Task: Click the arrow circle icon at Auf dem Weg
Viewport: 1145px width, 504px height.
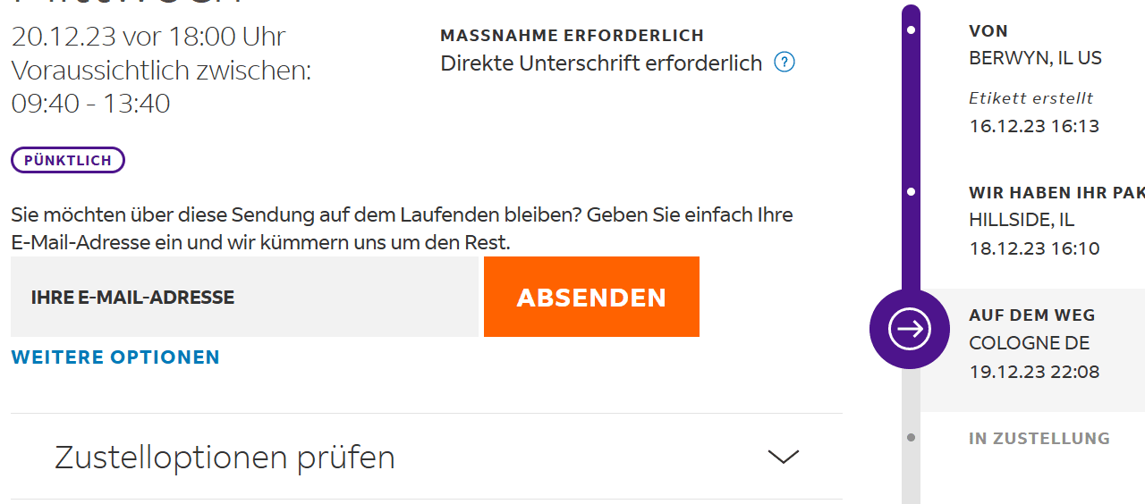Action: tap(910, 329)
